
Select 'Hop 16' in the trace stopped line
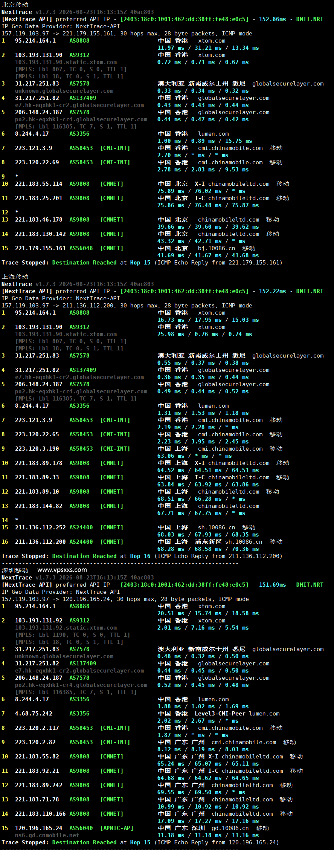point(140,556)
